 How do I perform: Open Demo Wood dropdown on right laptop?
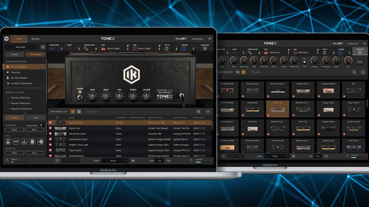pyautogui.click(x=277, y=156)
